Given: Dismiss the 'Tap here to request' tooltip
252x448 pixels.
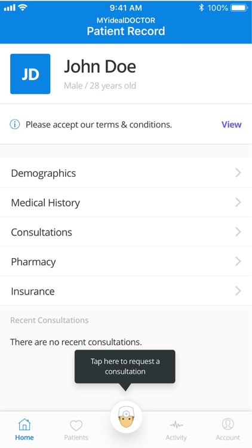Looking at the screenshot, I should 125,367.
